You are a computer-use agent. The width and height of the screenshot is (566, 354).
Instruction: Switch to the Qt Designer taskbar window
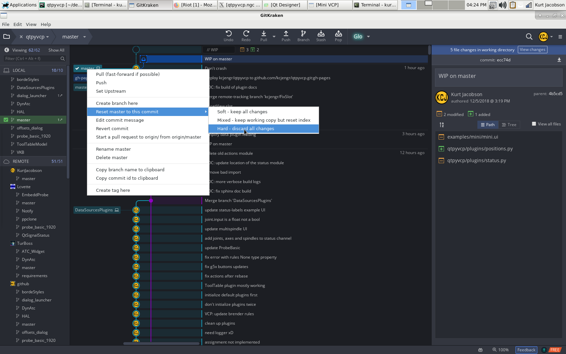click(284, 5)
